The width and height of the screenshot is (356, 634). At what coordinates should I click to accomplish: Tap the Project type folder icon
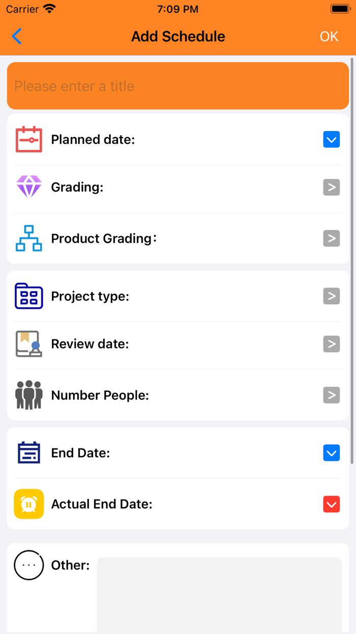29,296
